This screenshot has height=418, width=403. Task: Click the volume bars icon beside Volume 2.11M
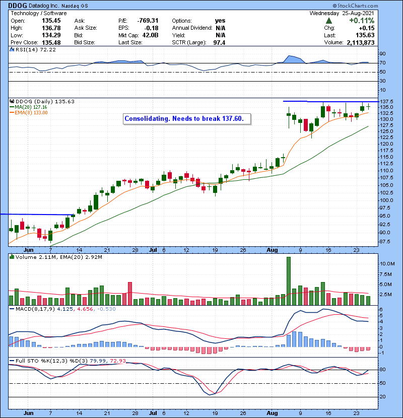tap(12, 257)
